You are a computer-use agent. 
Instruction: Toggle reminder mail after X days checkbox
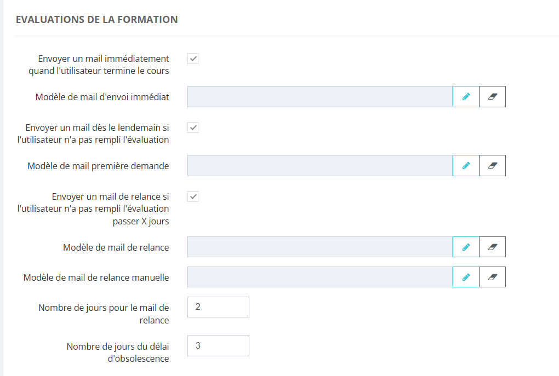click(193, 196)
